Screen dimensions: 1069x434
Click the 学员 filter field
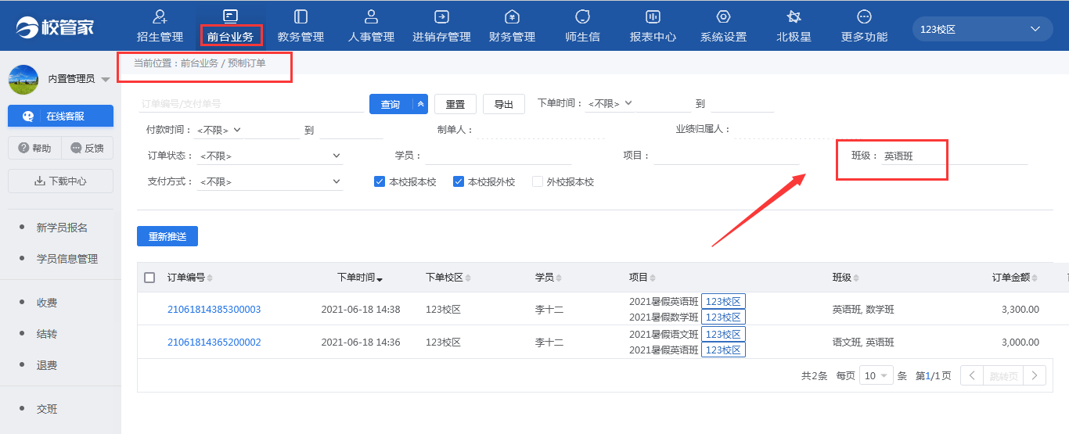[498, 156]
